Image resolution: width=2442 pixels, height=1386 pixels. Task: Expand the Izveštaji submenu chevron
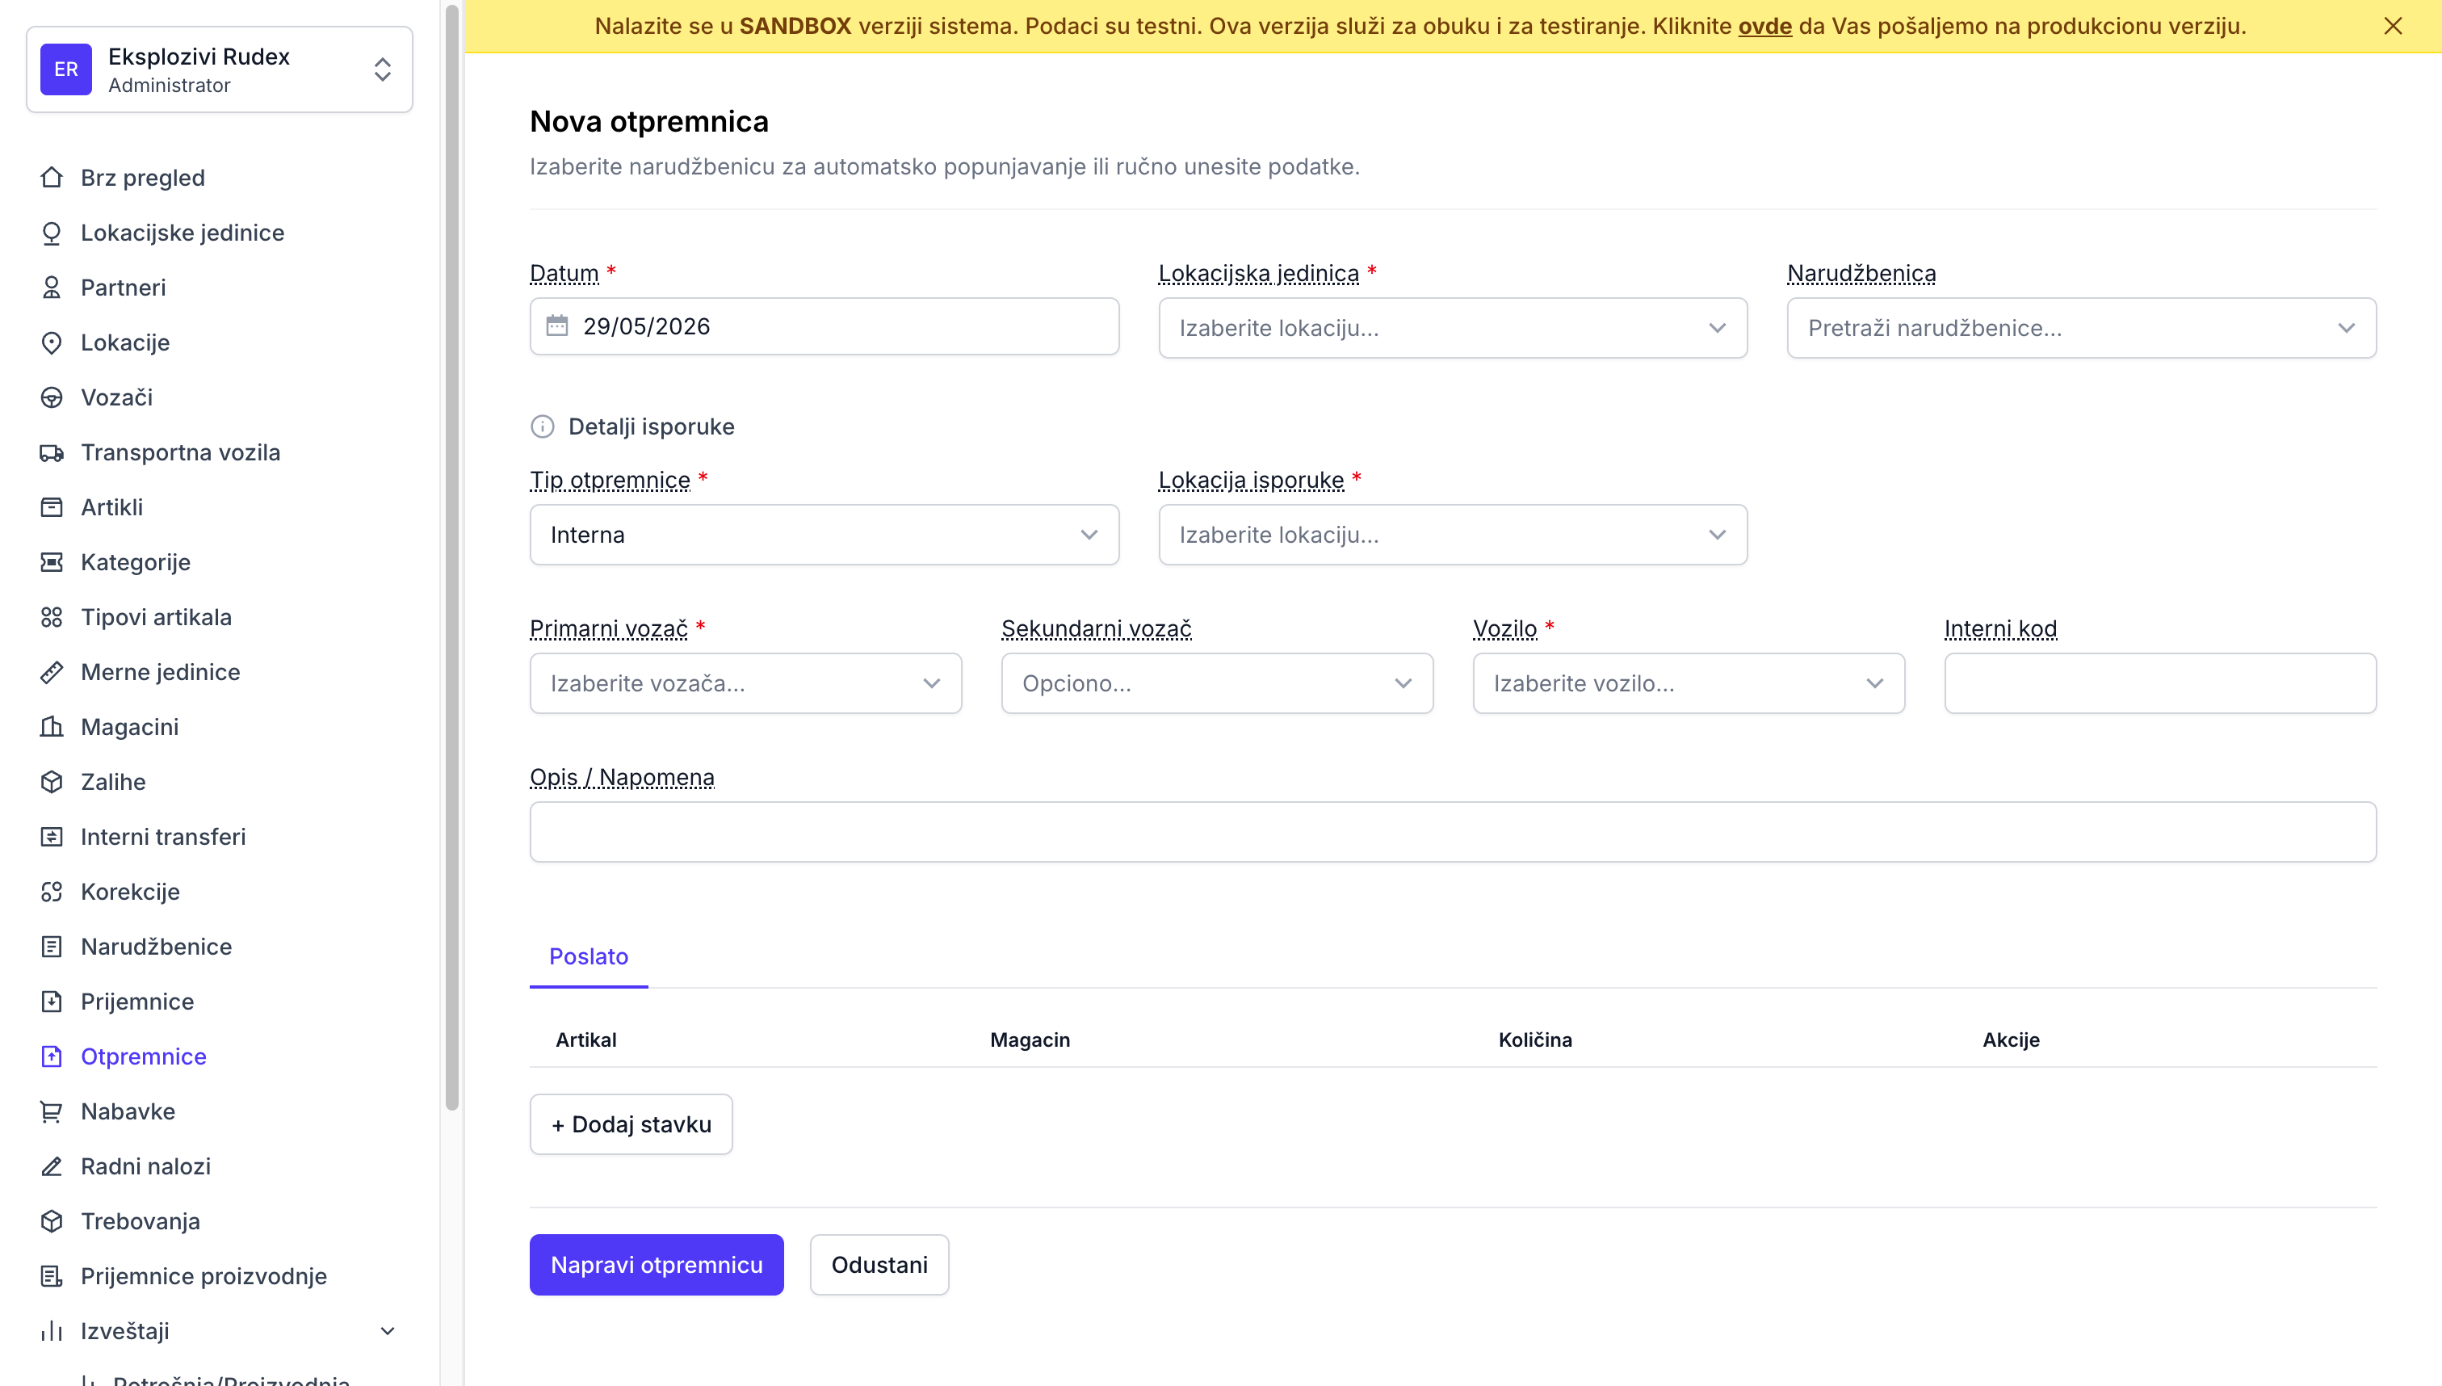[388, 1331]
